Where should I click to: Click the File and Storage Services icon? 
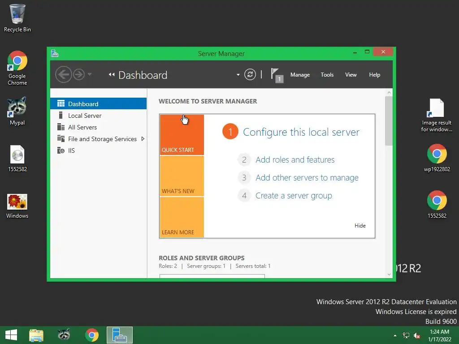[61, 138]
